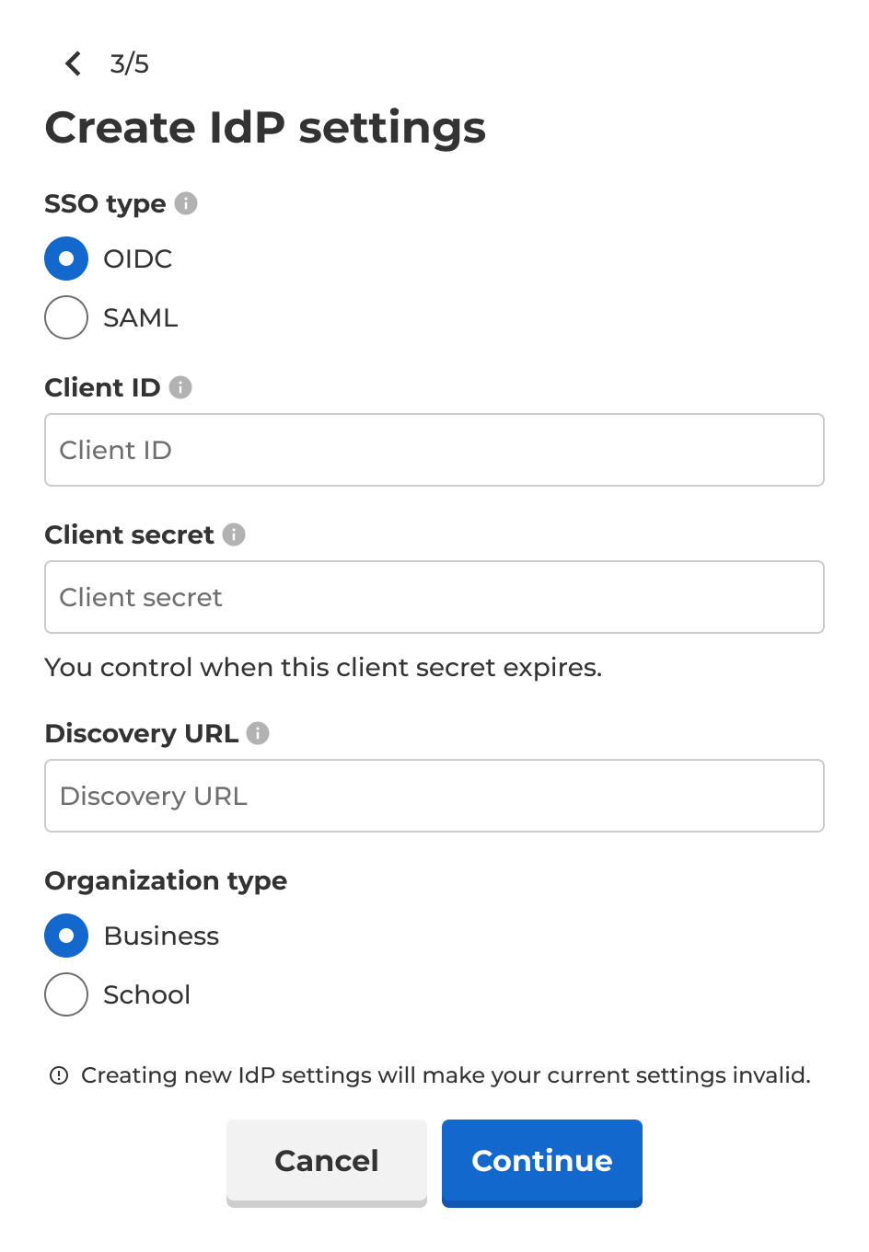Viewport: 869px width, 1252px height.
Task: Click the 3/5 step indicator
Action: pos(130,63)
